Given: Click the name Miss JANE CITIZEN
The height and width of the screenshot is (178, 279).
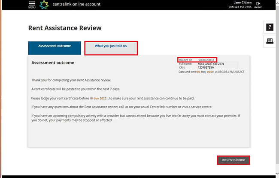Looking at the screenshot, I should [x=211, y=64].
